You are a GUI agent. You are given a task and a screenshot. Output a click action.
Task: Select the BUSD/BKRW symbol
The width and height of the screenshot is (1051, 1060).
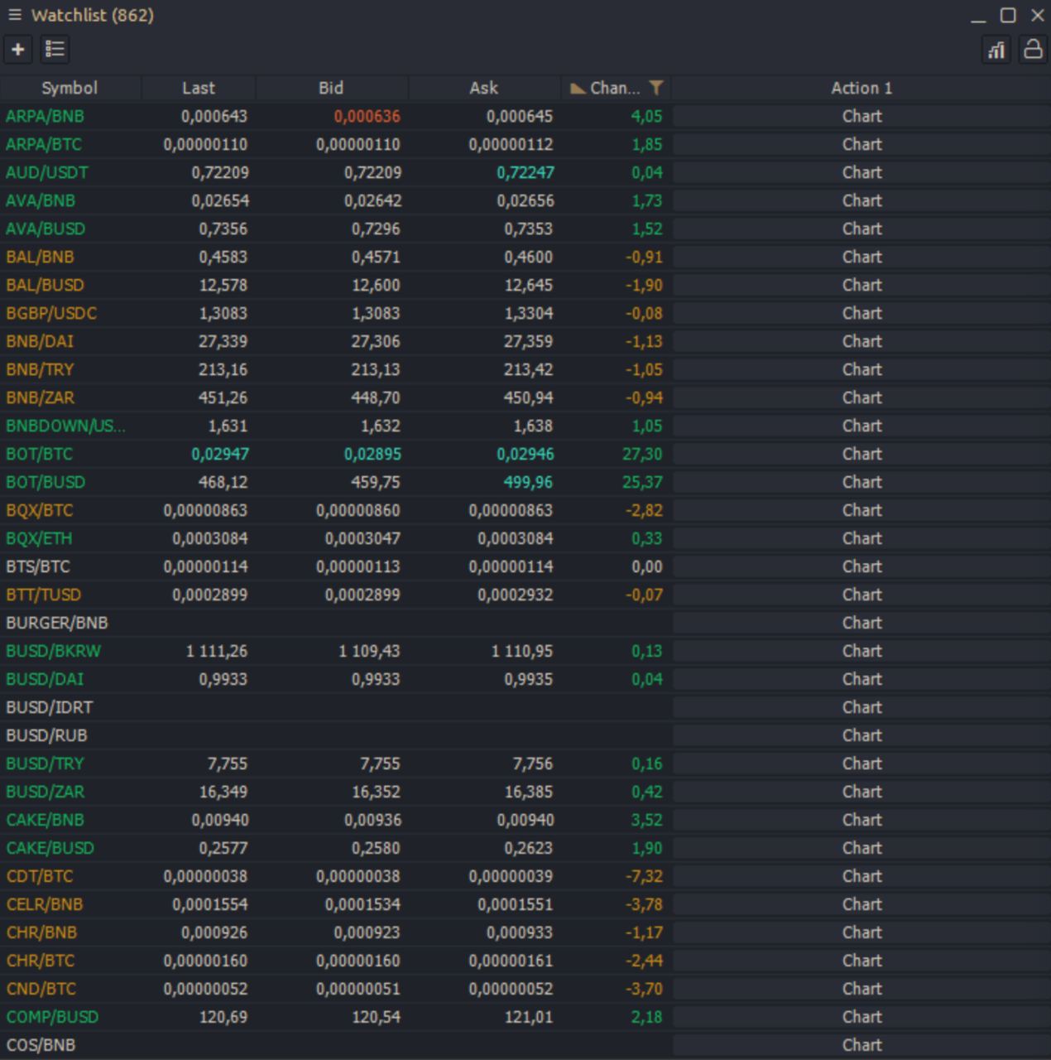pyautogui.click(x=54, y=651)
